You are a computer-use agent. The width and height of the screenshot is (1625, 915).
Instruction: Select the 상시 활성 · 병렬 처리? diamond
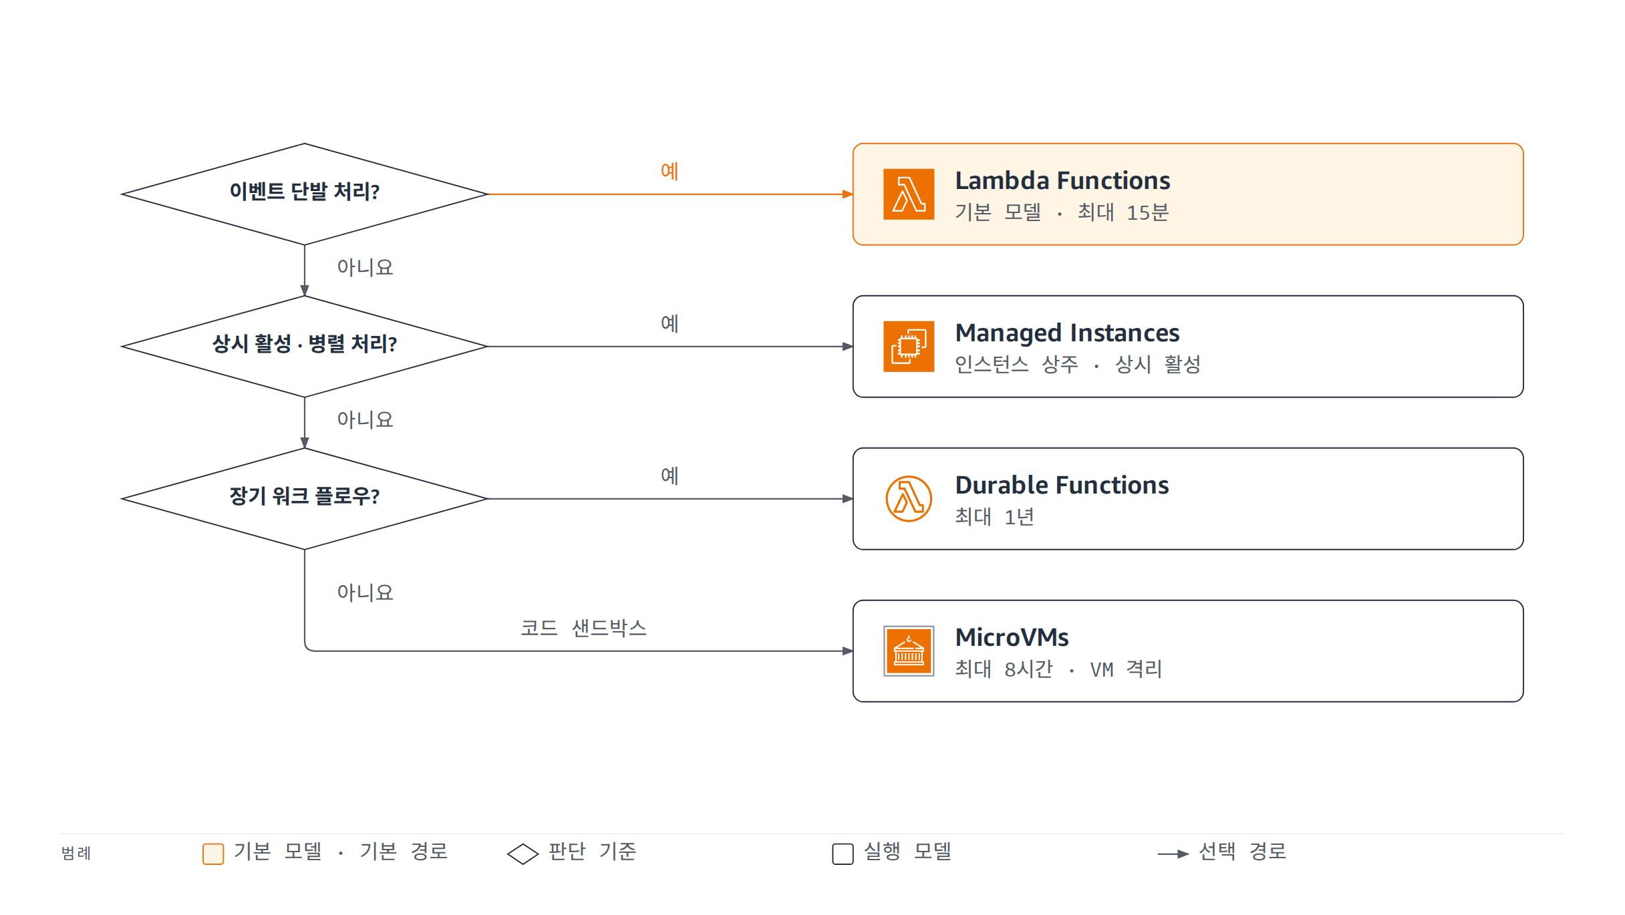pos(305,347)
